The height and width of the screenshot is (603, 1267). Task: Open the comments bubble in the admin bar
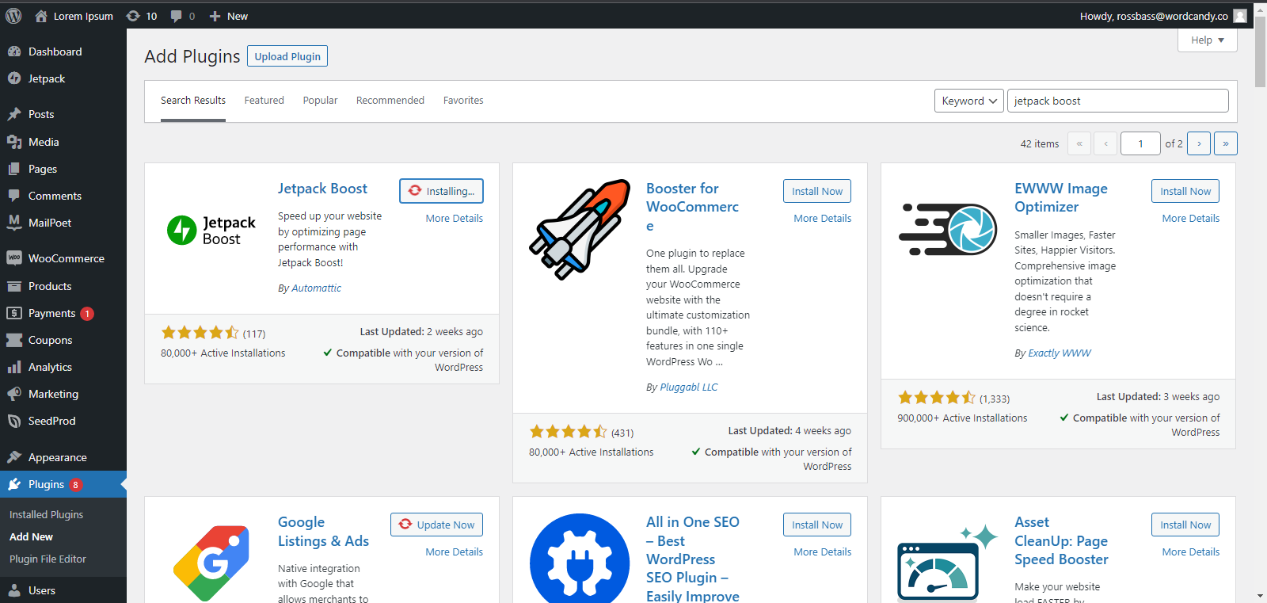[177, 16]
